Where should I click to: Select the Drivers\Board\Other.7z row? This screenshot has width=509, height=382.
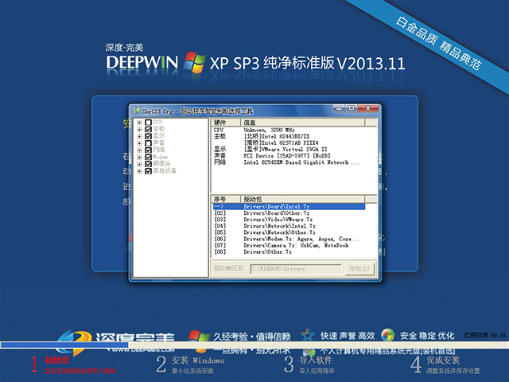click(289, 213)
